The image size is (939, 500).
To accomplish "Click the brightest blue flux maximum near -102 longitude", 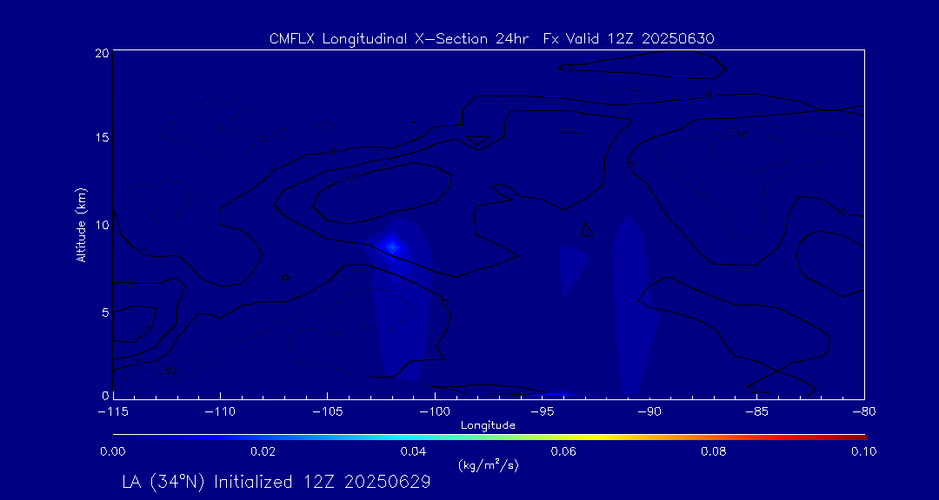I will [392, 247].
